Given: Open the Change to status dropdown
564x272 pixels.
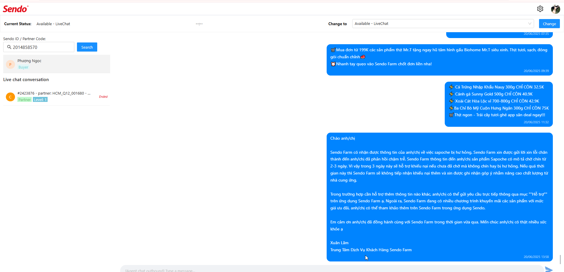Looking at the screenshot, I should tap(443, 24).
